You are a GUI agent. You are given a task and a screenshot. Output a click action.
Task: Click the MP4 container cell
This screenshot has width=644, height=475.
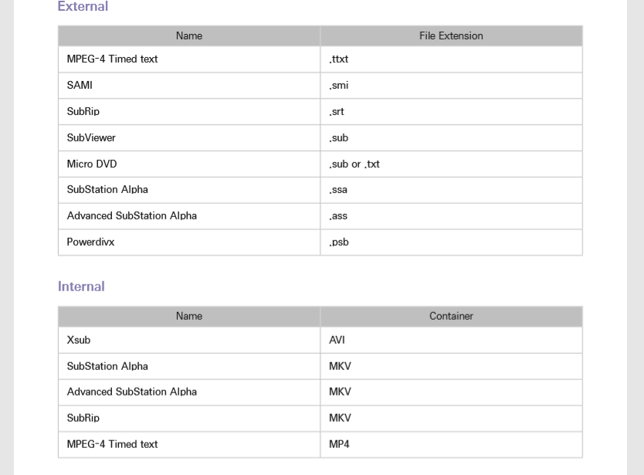tap(339, 445)
